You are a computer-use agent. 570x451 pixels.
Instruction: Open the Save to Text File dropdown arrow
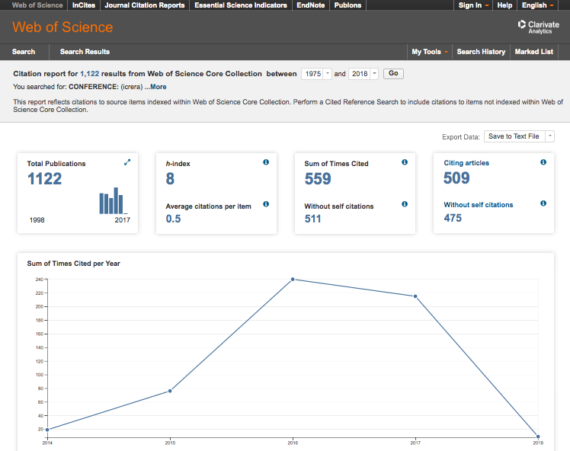[550, 136]
